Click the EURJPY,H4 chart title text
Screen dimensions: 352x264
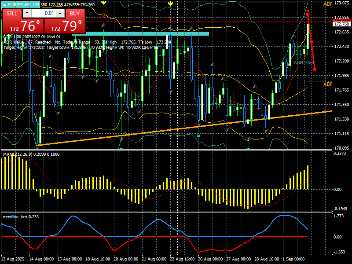tap(19, 4)
